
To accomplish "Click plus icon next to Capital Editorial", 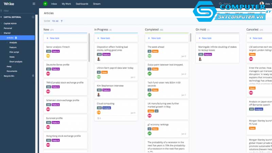I will 33,17.
